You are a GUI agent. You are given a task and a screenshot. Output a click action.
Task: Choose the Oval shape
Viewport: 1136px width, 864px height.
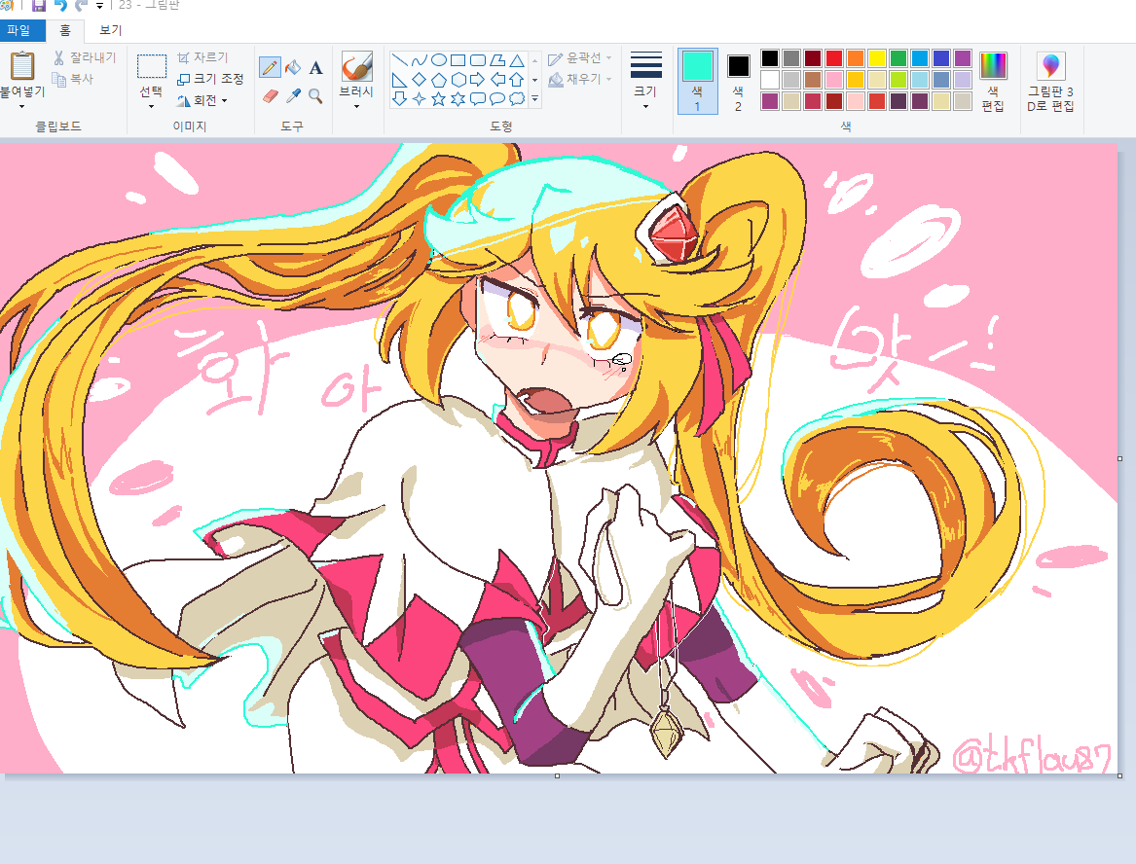438,60
